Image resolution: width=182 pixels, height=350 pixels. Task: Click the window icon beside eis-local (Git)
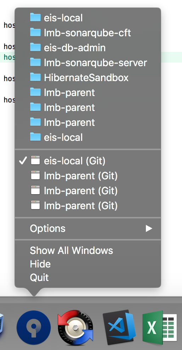click(x=35, y=160)
